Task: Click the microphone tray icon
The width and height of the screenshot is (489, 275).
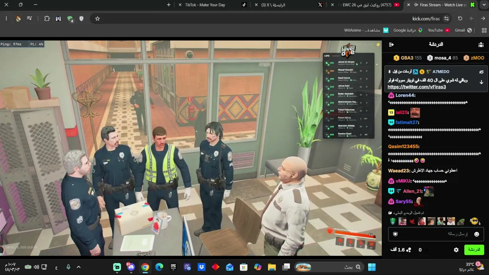Action: pyautogui.click(x=68, y=267)
